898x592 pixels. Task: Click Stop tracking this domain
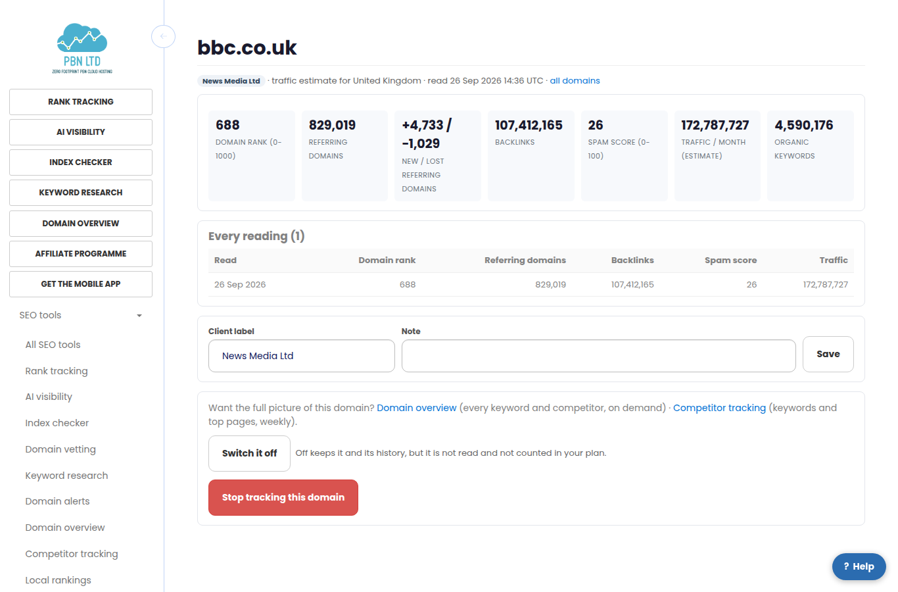pos(283,497)
